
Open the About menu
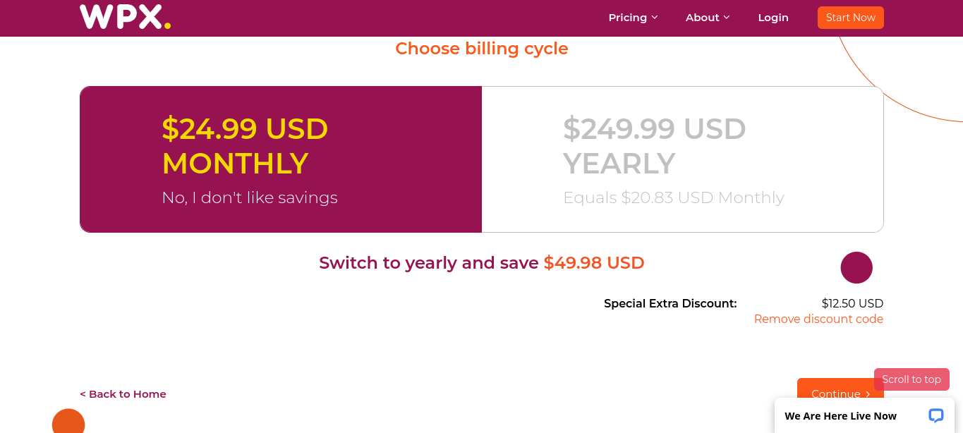[x=708, y=18]
